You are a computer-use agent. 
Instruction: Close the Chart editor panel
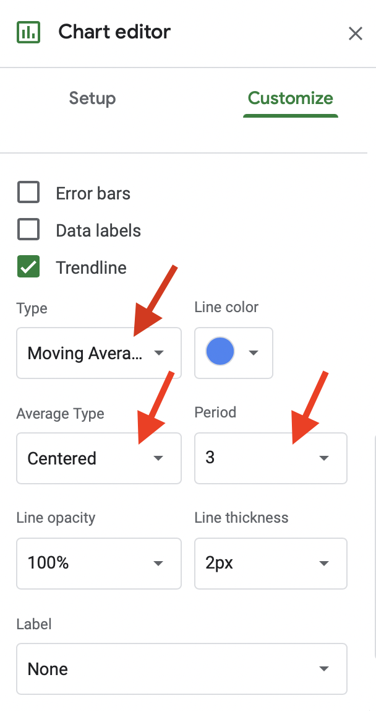point(355,33)
